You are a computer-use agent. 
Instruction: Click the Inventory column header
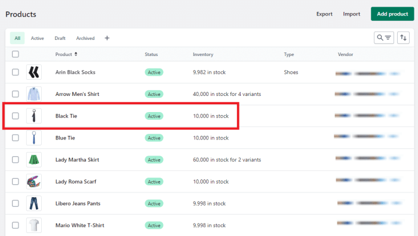[x=203, y=54]
